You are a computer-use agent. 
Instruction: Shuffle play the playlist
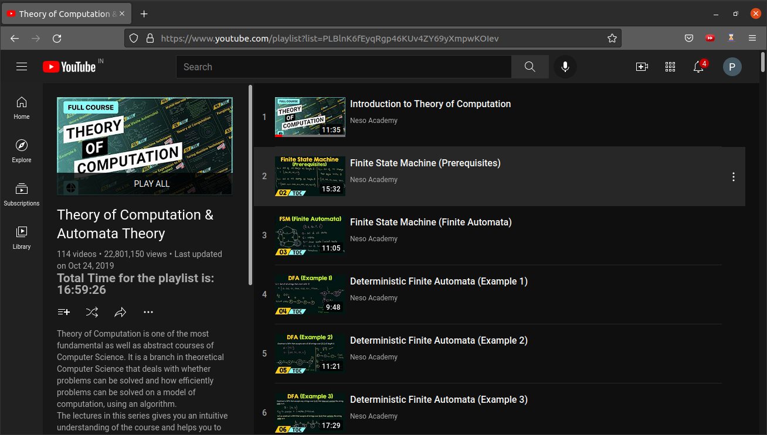[x=92, y=312]
